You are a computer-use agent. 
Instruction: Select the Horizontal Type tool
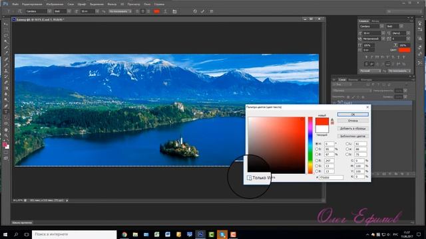click(x=6, y=112)
